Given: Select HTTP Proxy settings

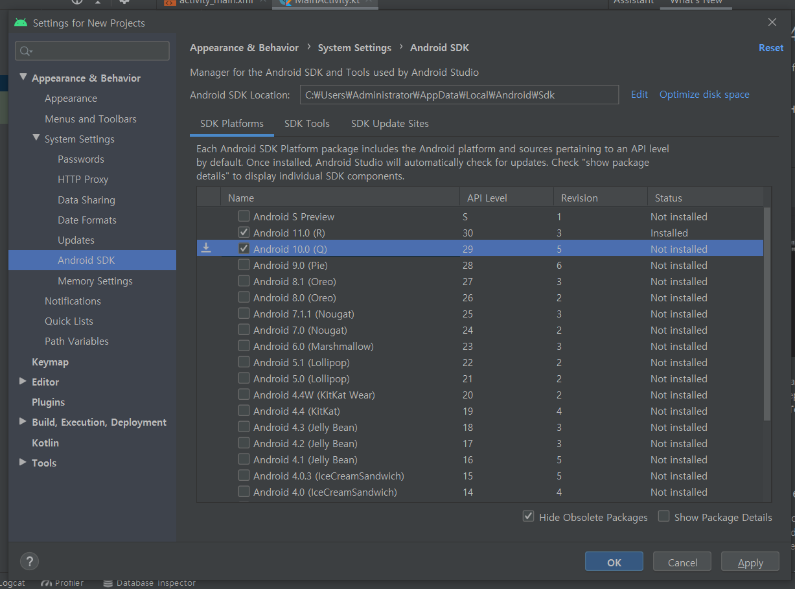Looking at the screenshot, I should [83, 179].
